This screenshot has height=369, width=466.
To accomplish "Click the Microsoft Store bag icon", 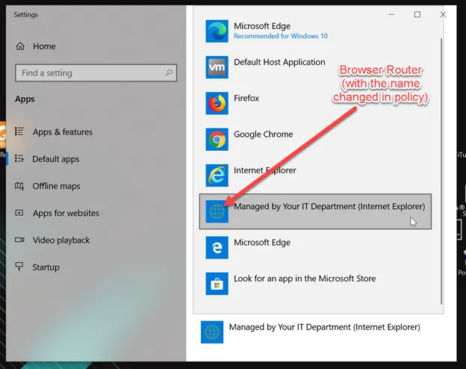I will pyautogui.click(x=217, y=284).
